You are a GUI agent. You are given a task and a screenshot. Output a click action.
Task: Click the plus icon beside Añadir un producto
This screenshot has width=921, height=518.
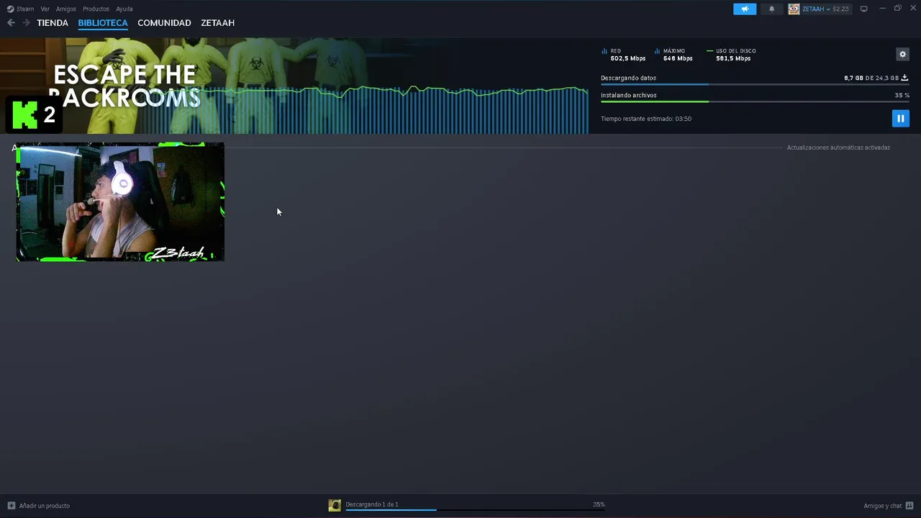(11, 506)
